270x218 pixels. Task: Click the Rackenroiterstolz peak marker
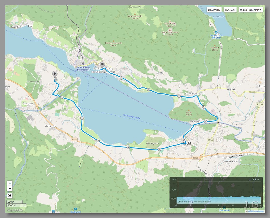(x=113, y=41)
